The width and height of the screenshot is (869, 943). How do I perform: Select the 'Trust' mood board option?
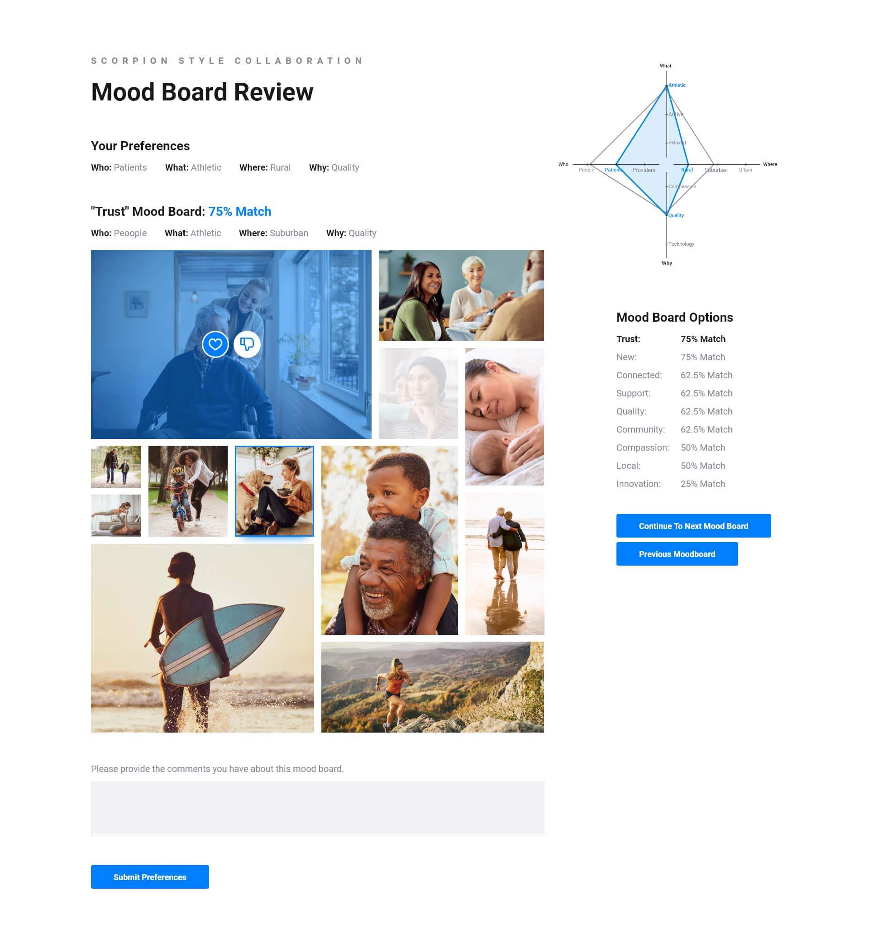627,338
